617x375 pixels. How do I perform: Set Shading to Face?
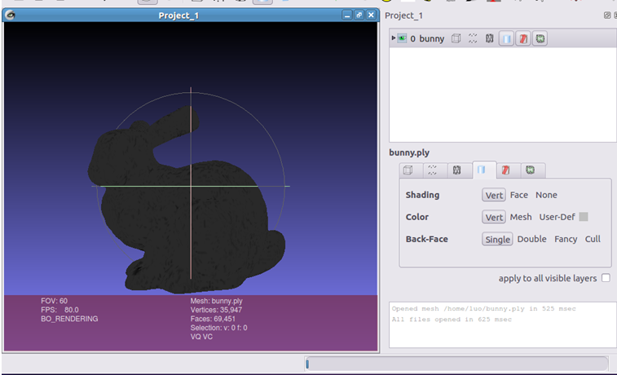point(519,195)
